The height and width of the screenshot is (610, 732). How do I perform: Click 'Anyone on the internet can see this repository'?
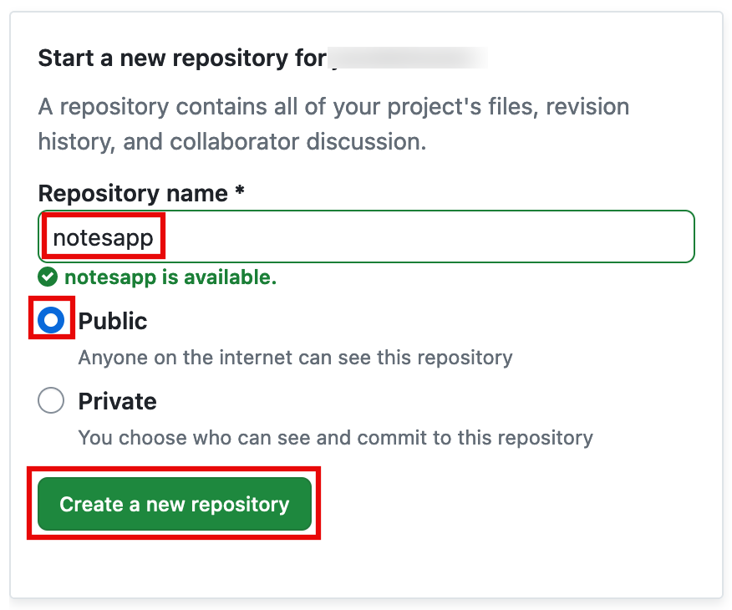coord(294,358)
